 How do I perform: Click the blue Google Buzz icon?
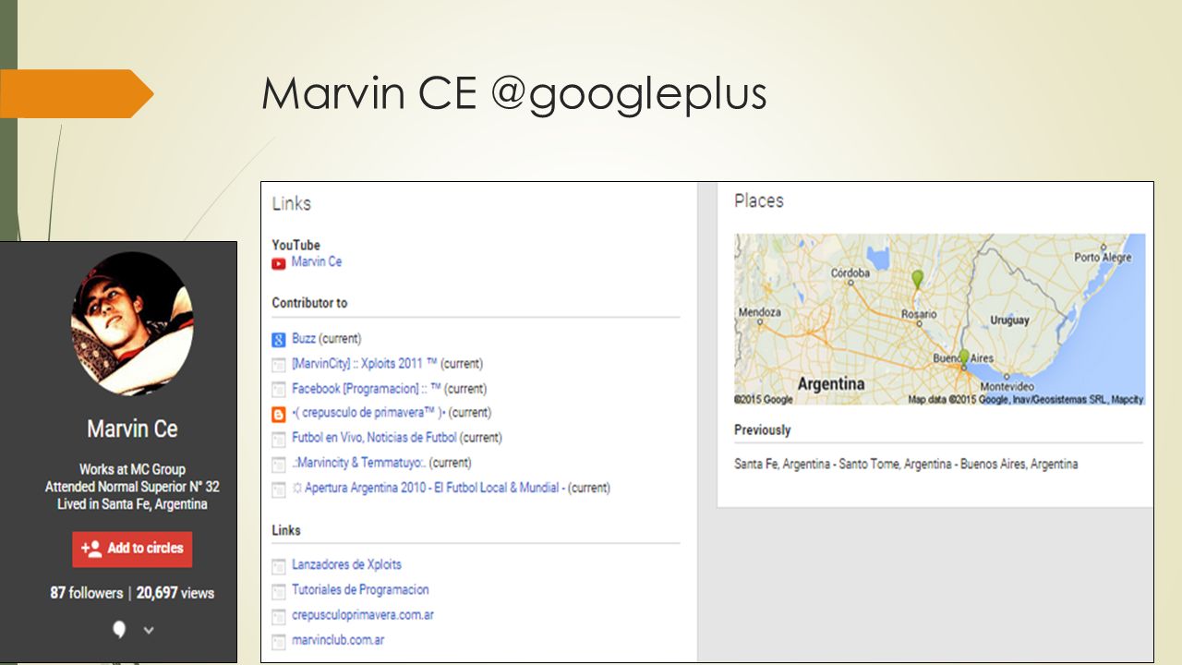click(x=279, y=340)
